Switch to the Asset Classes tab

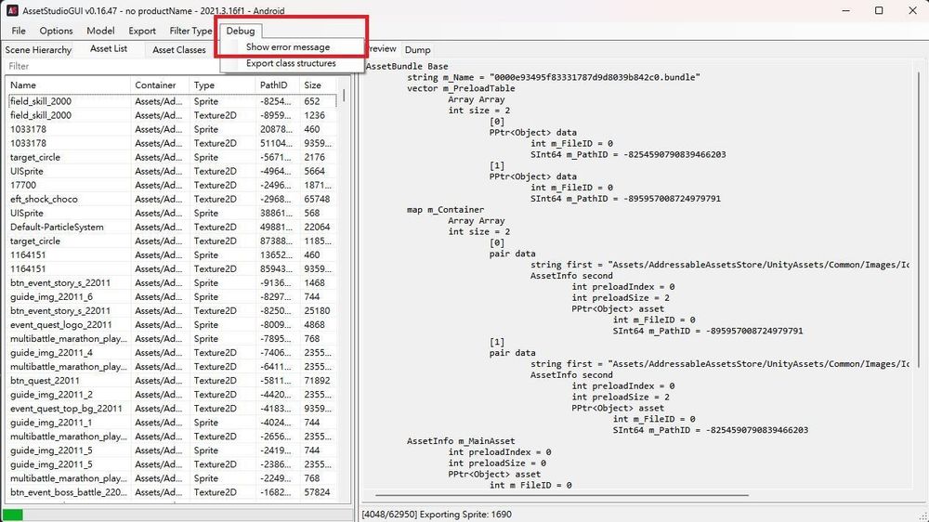(x=179, y=50)
